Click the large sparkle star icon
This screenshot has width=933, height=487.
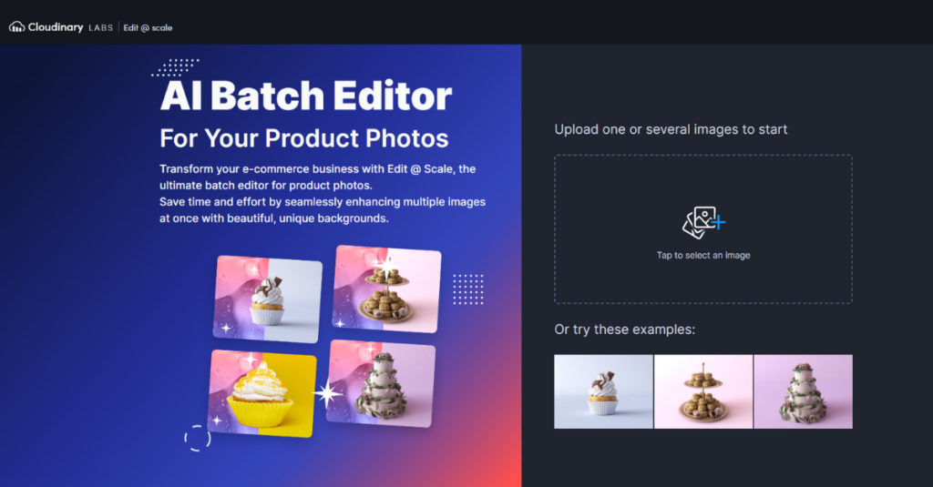[328, 393]
